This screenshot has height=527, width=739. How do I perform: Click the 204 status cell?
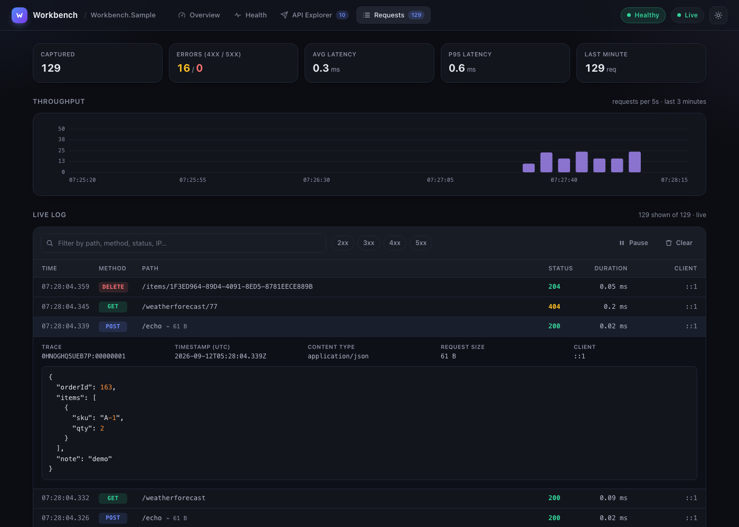tap(554, 287)
